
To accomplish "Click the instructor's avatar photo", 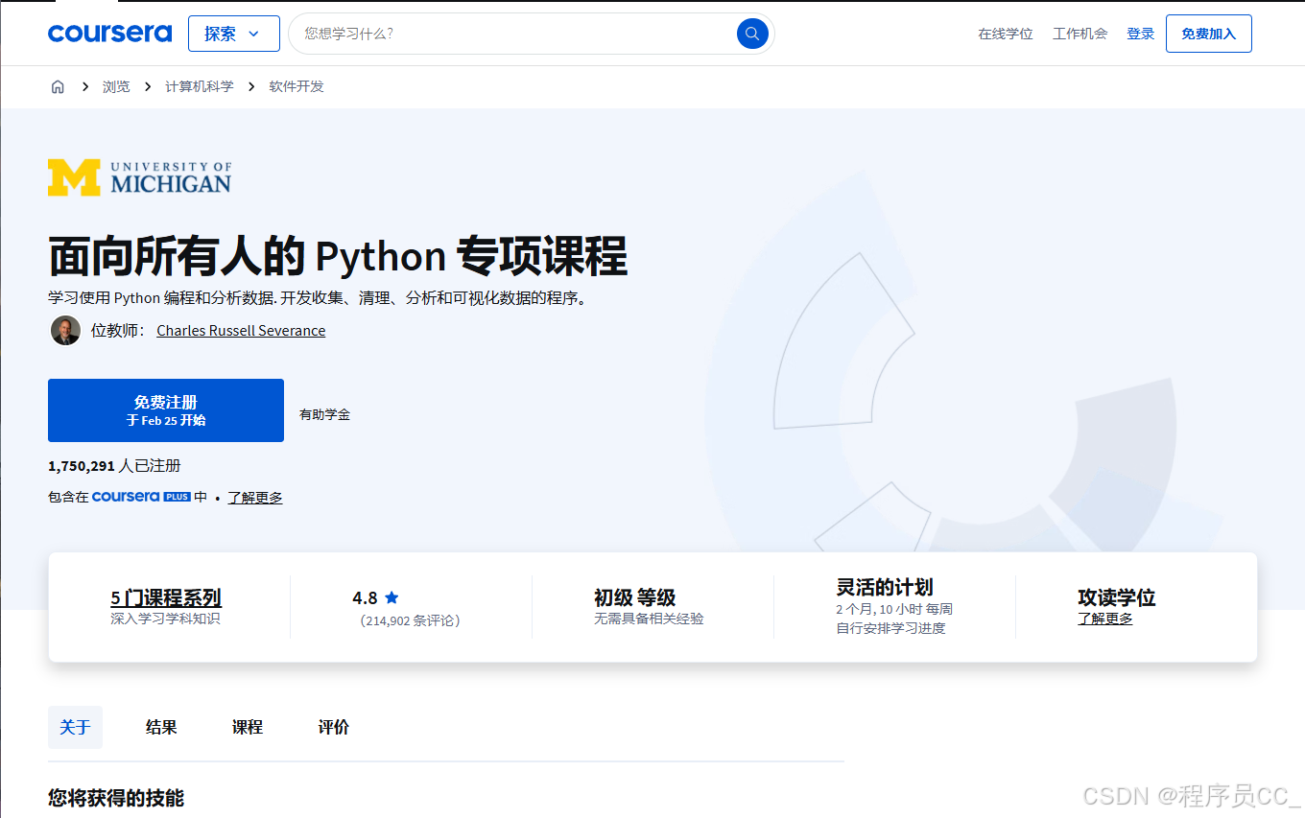I will click(65, 330).
